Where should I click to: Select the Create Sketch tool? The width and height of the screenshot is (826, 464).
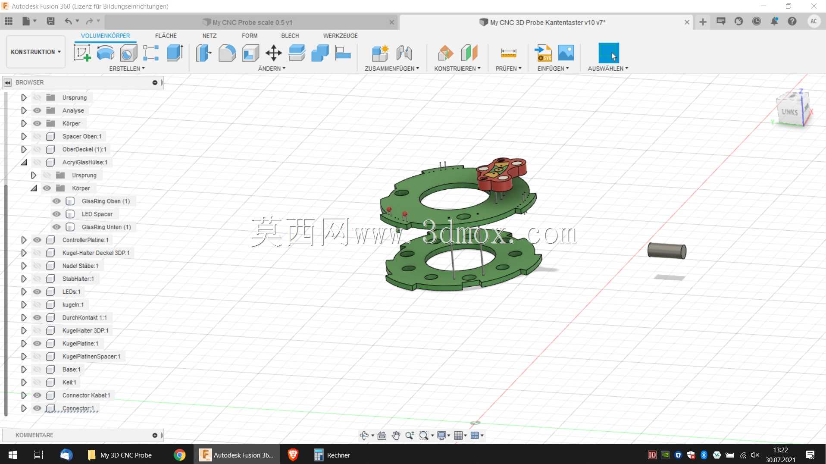[x=82, y=53]
